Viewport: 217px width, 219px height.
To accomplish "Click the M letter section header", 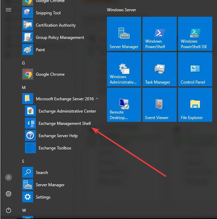I will (x=24, y=88).
